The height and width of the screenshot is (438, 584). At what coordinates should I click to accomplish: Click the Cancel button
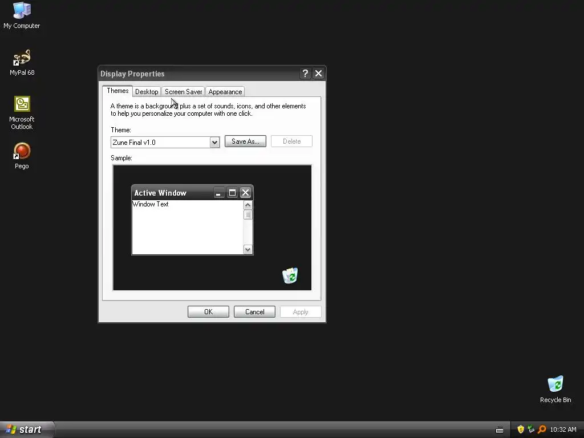(254, 312)
